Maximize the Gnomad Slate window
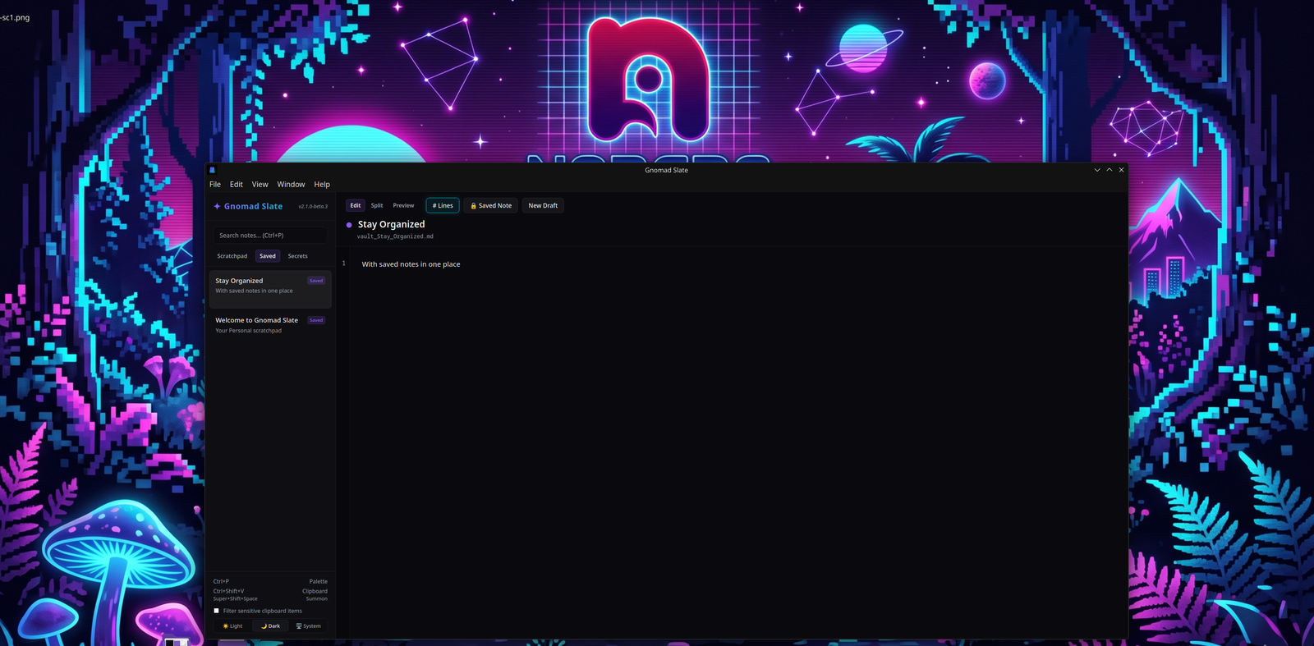Image resolution: width=1314 pixels, height=646 pixels. [1110, 170]
